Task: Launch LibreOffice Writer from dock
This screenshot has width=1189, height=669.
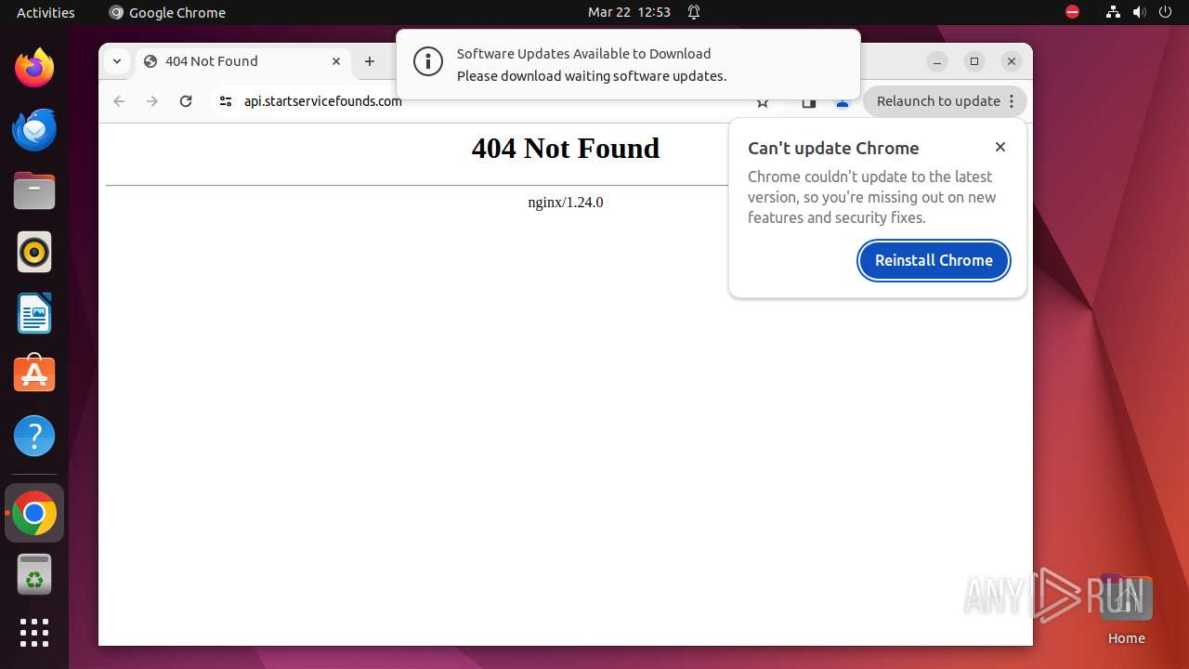Action: tap(34, 313)
